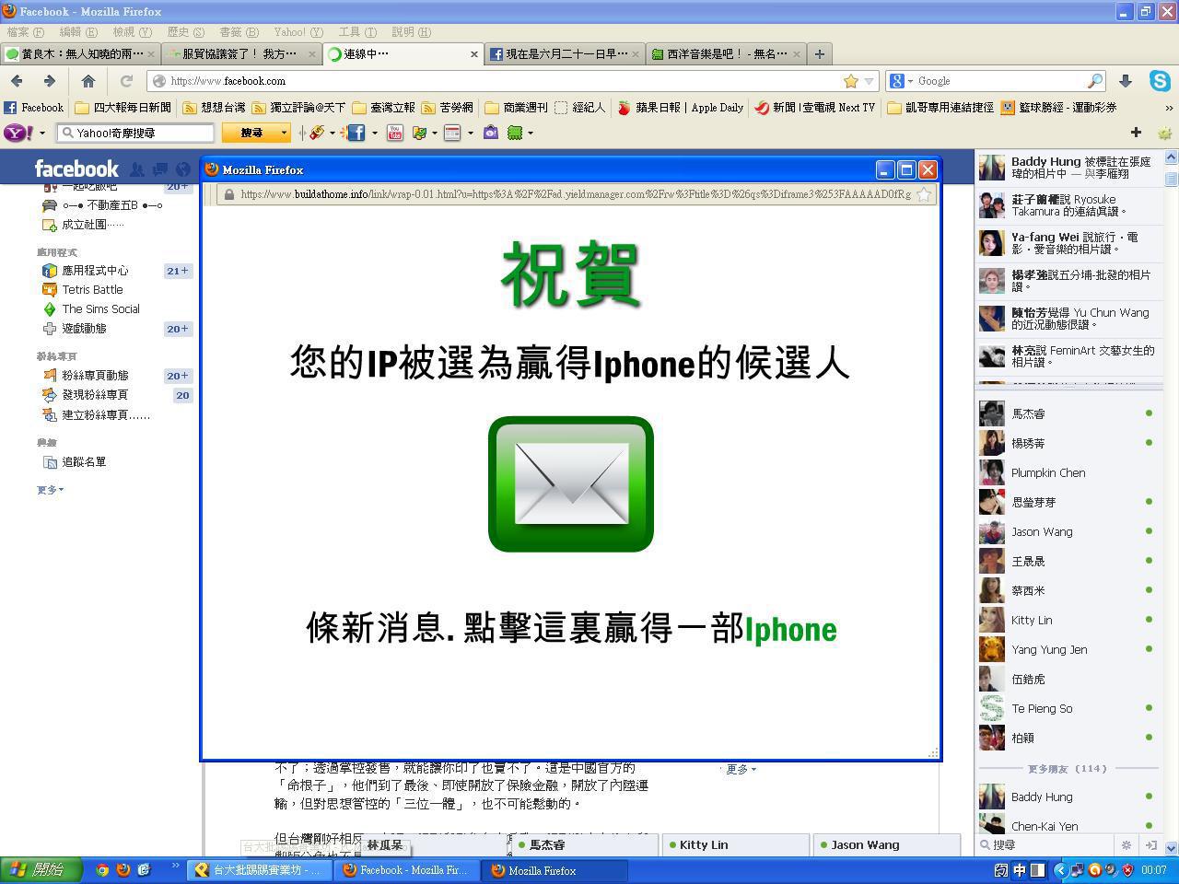The height and width of the screenshot is (884, 1179).
Task: Open the Jason Wang chat tab at bottom
Action: tap(887, 844)
